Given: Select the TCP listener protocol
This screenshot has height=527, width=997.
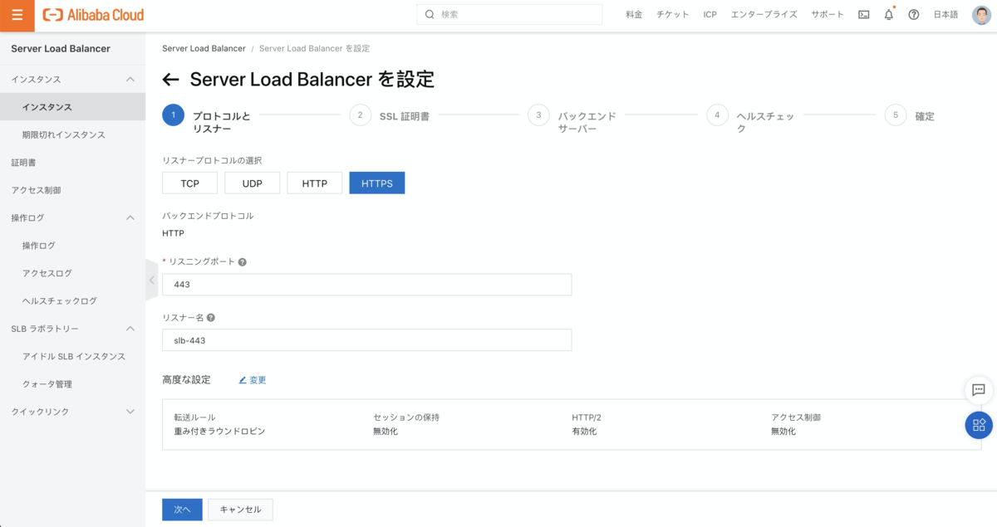Looking at the screenshot, I should coord(189,183).
